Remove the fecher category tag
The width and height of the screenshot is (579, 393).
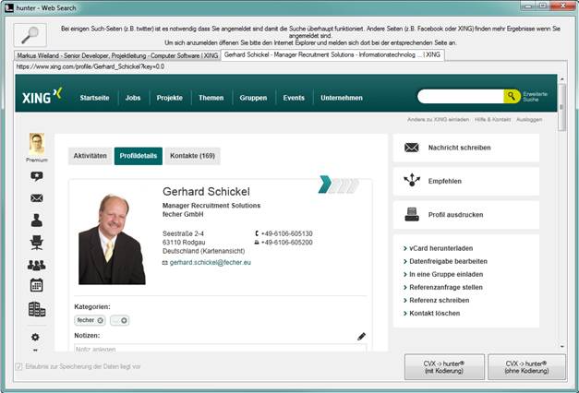100,320
